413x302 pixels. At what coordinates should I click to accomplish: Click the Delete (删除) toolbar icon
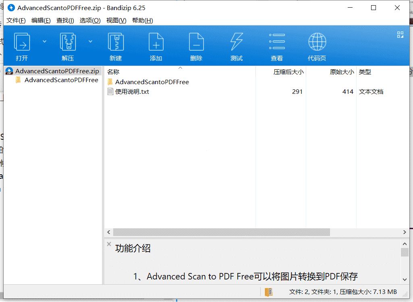[x=197, y=42]
